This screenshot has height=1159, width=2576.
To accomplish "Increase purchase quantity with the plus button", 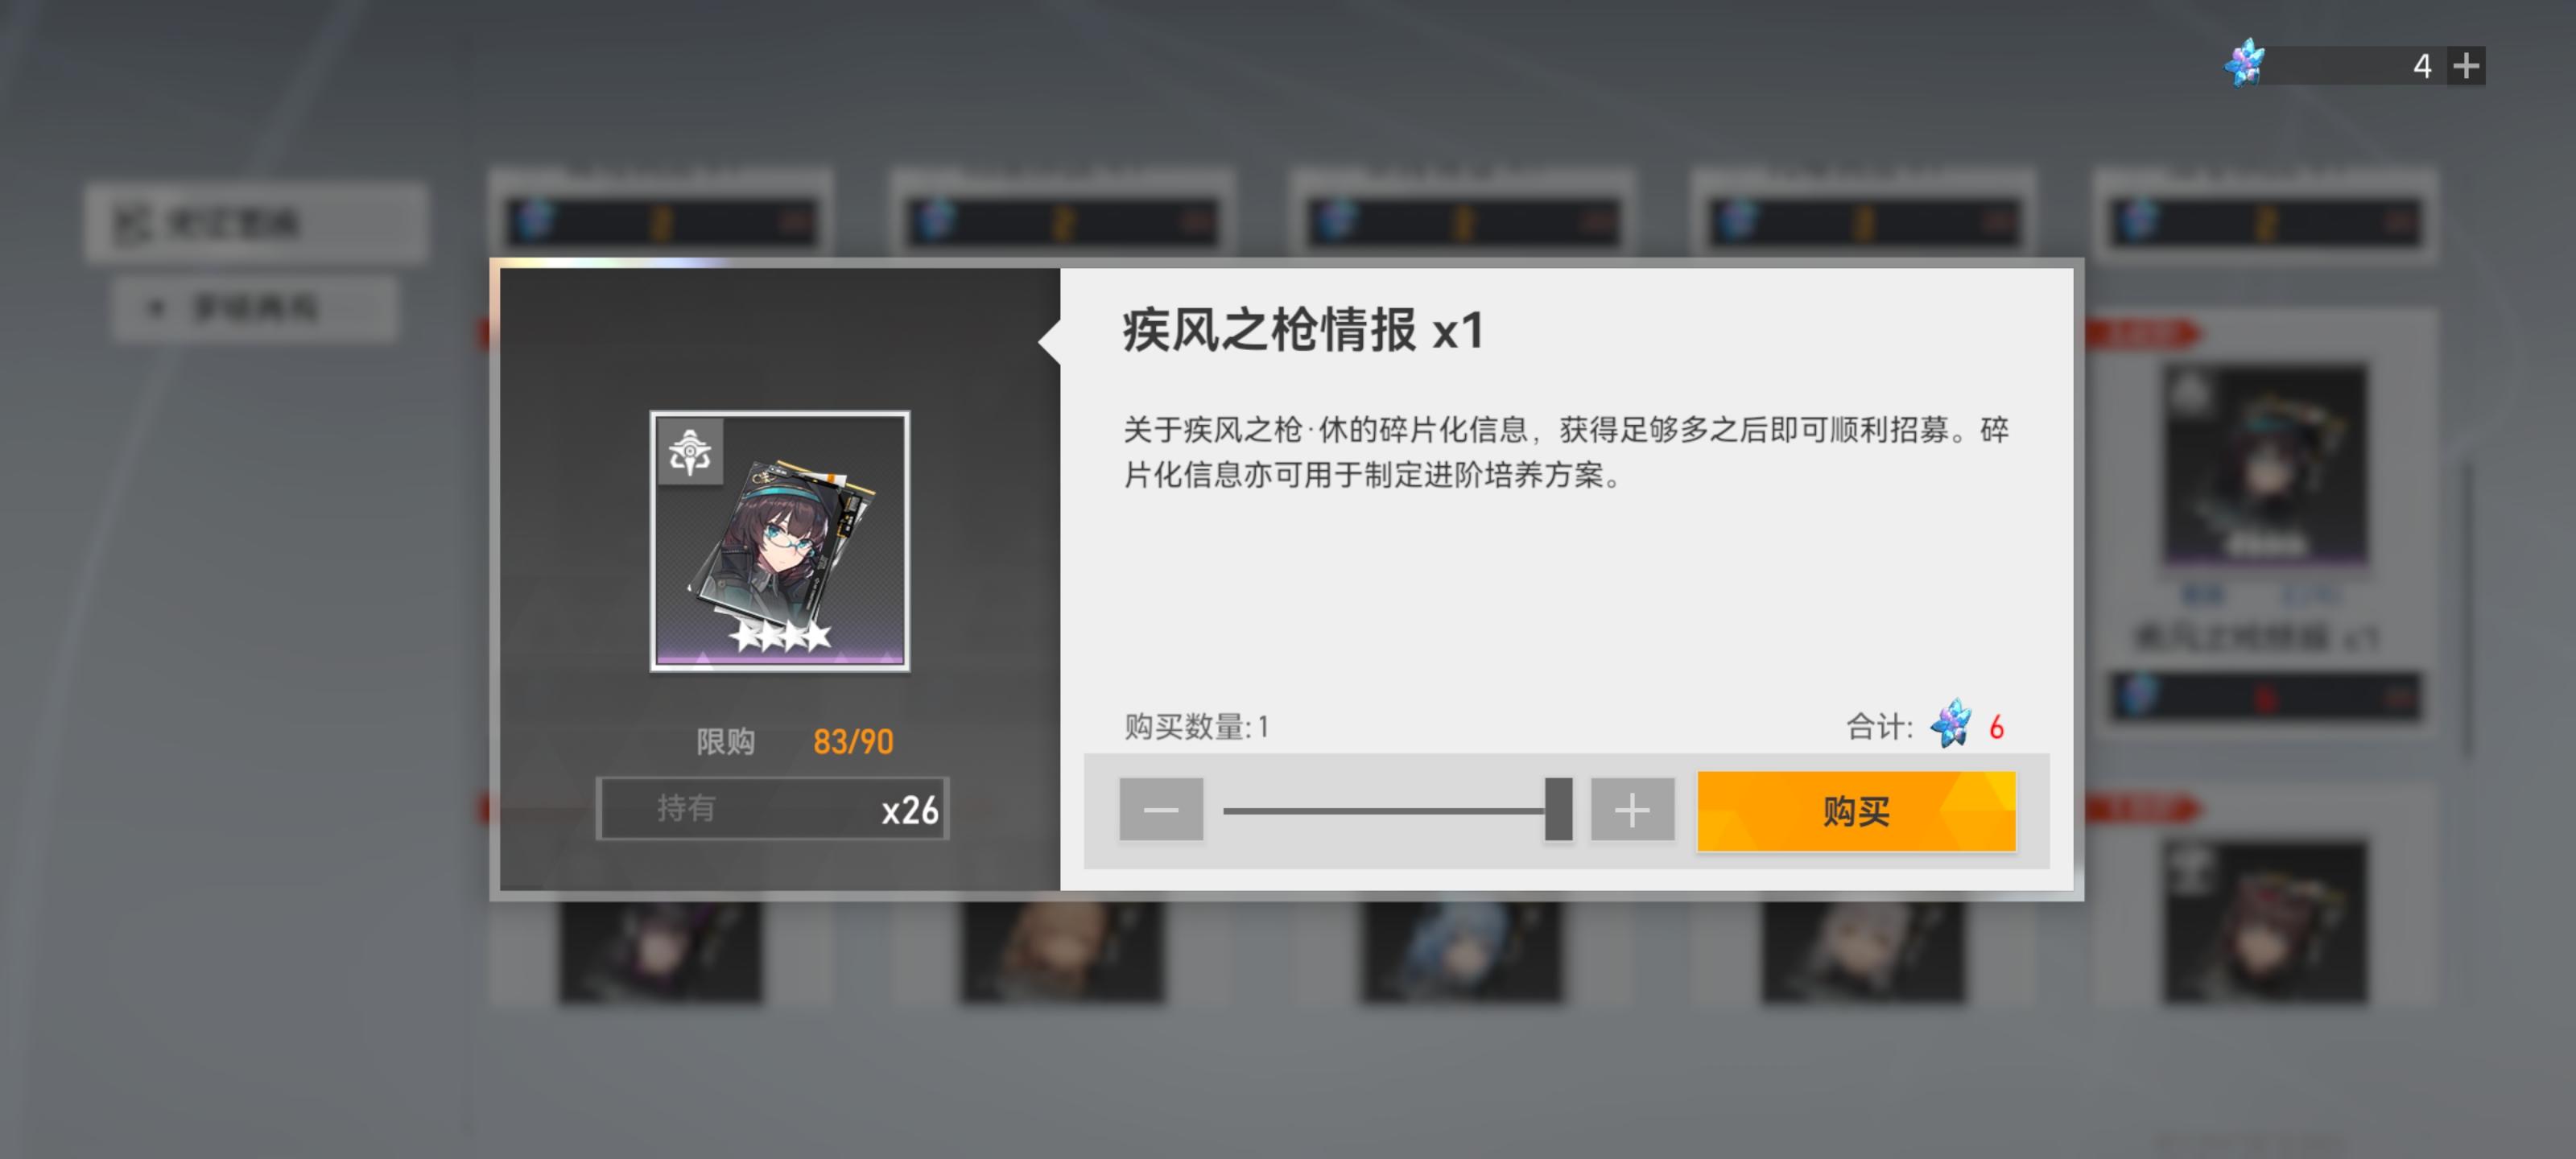I will pos(1632,809).
